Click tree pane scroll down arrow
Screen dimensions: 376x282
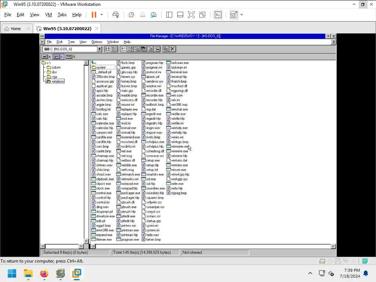click(x=86, y=241)
